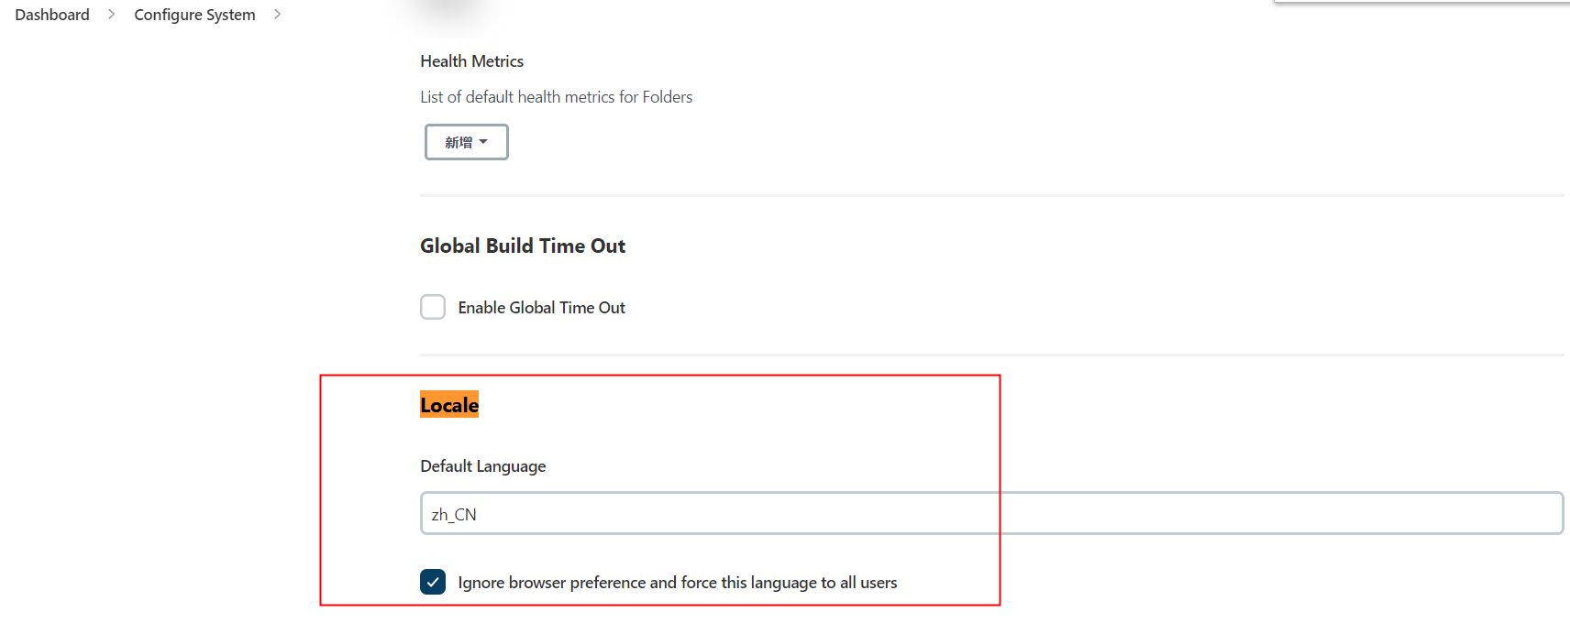Click the Default Language label
1570x634 pixels.
pos(482,466)
